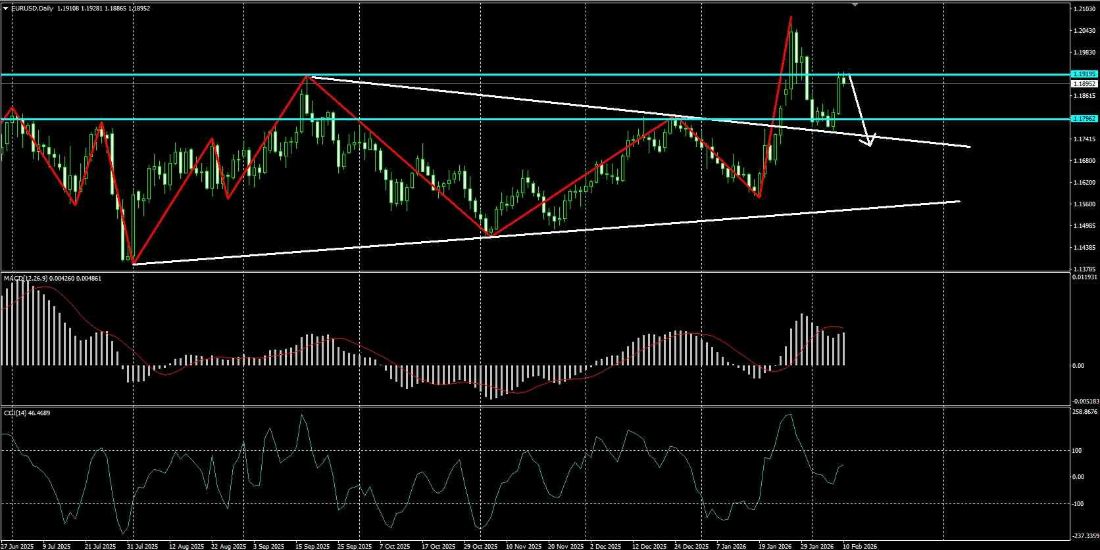Click the 1.21030 value on the price axis

(1084, 9)
